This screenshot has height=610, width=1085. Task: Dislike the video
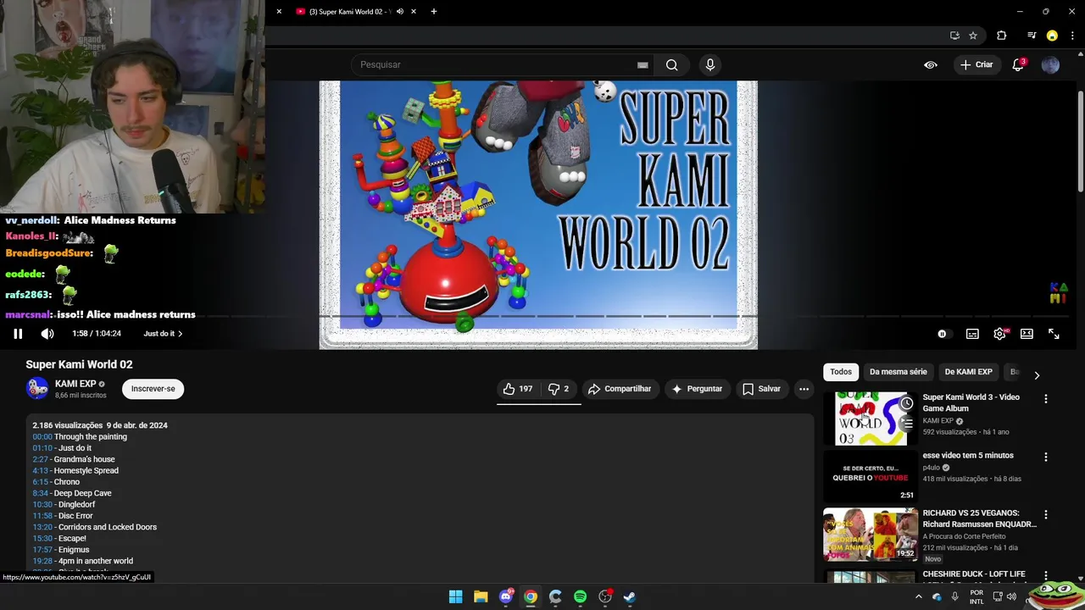[558, 389]
